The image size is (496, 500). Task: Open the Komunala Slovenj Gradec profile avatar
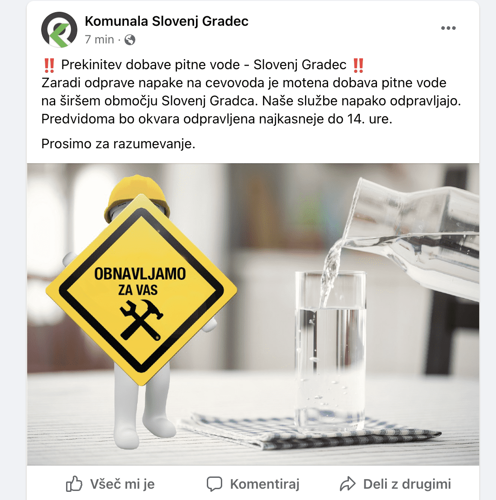point(59,30)
